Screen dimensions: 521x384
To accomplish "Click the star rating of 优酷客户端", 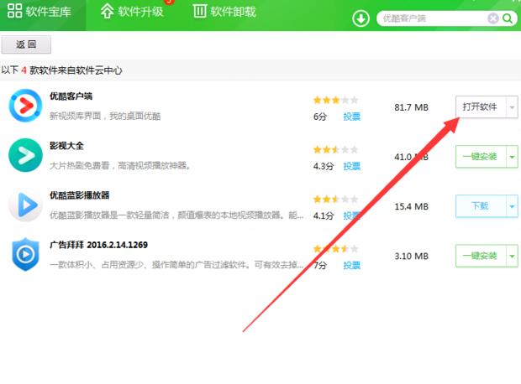I will tap(335, 100).
